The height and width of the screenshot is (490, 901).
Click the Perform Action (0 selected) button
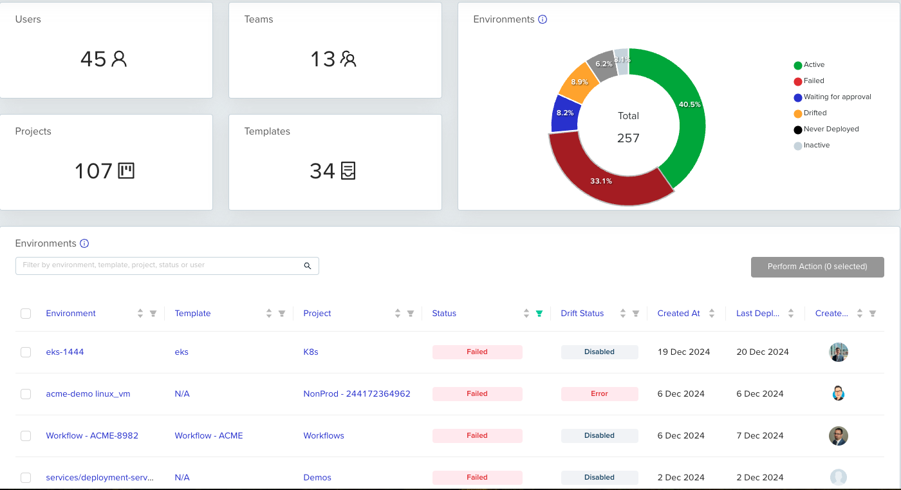pyautogui.click(x=817, y=267)
